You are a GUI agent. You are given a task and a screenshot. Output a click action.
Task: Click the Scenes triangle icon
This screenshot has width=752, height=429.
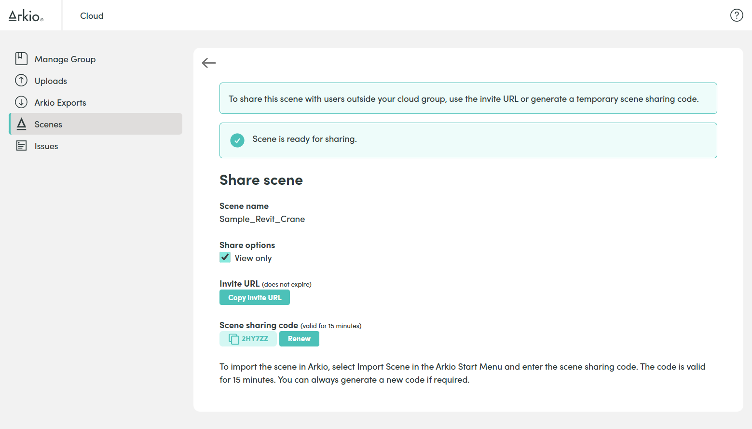coord(21,124)
